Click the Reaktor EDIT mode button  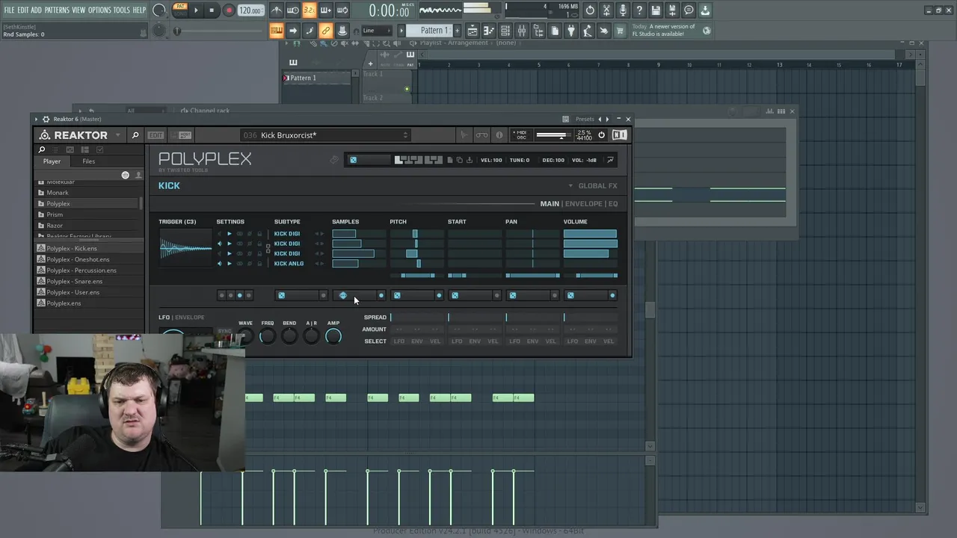pos(156,135)
